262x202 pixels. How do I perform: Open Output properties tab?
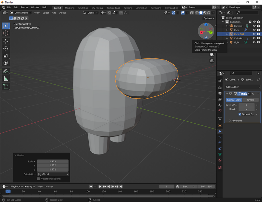(x=220, y=94)
